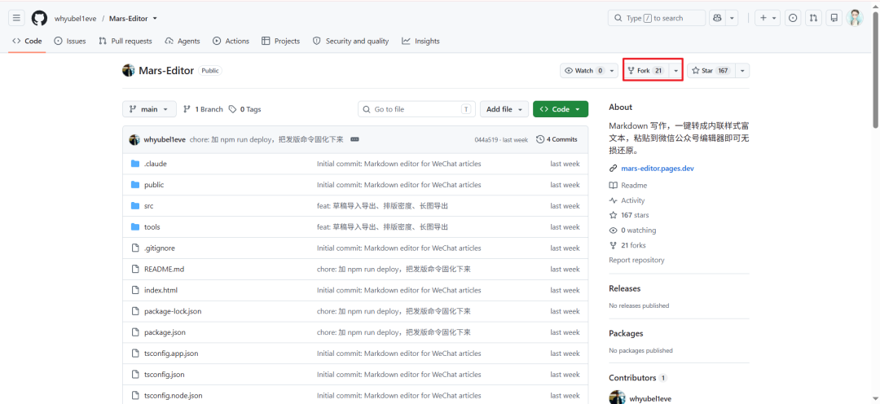This screenshot has height=404, width=880.
Task: Open the tsconfig.node.json file
Action: pos(174,396)
